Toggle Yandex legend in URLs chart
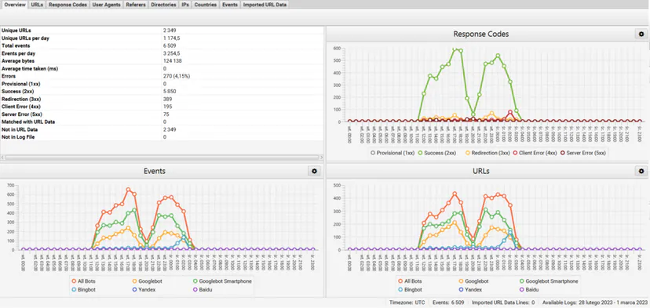The height and width of the screenshot is (308, 650). coord(470,289)
